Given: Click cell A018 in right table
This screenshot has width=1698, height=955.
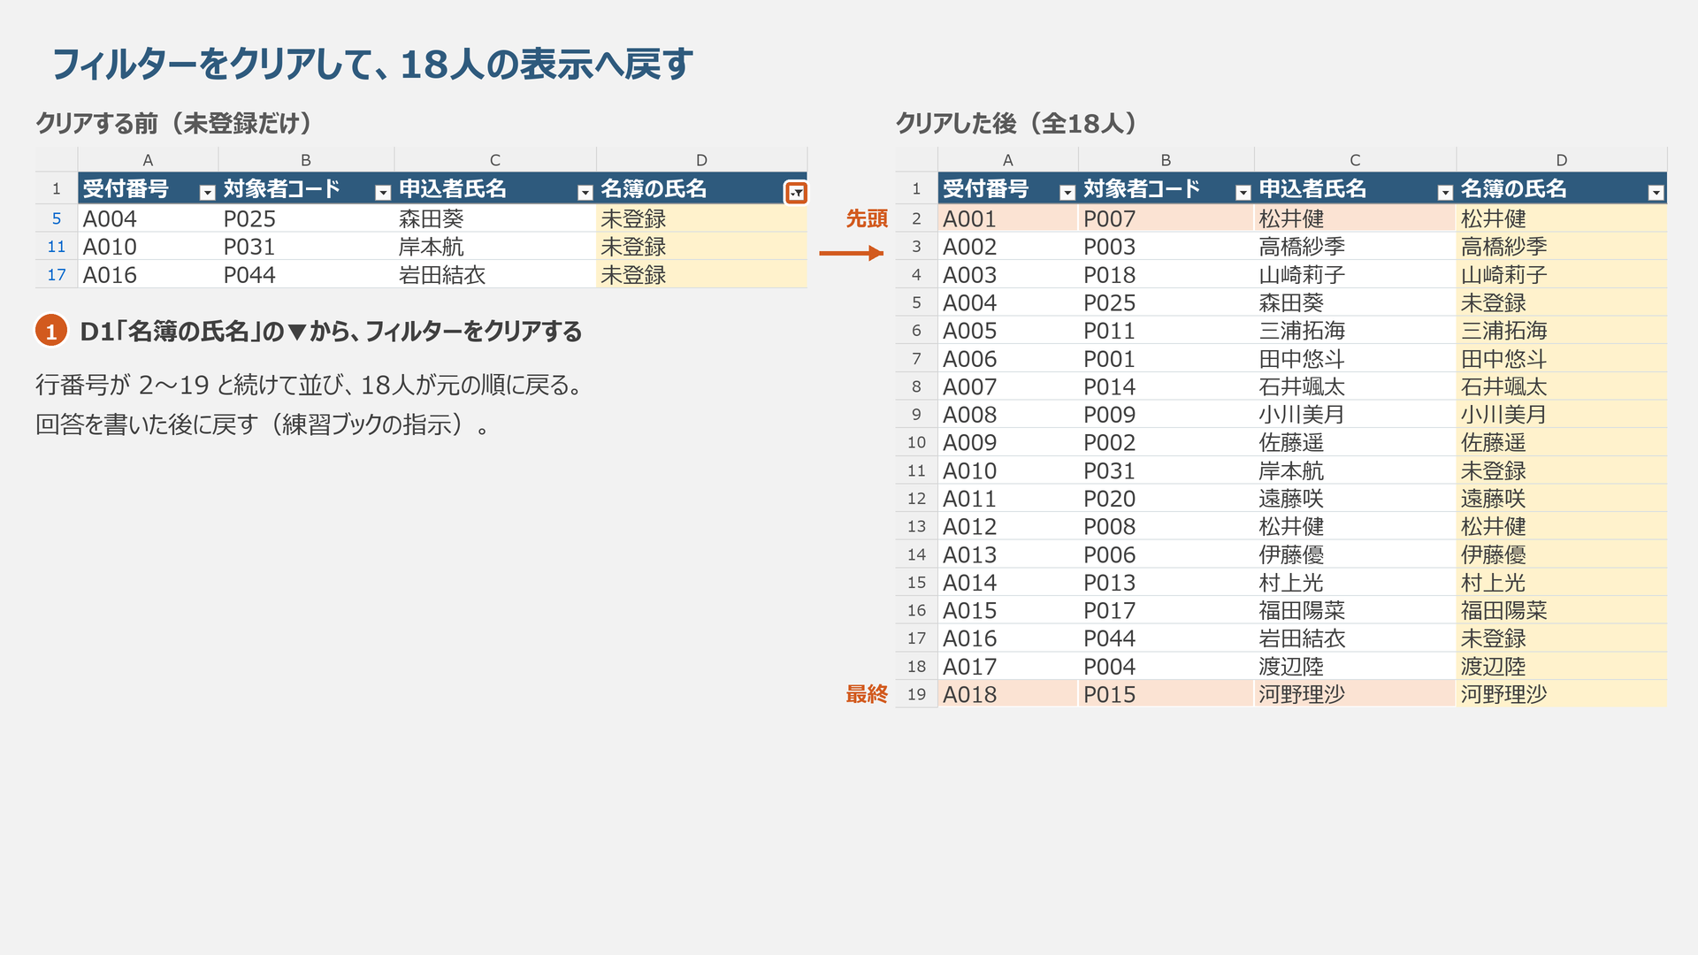Looking at the screenshot, I should (x=1007, y=694).
